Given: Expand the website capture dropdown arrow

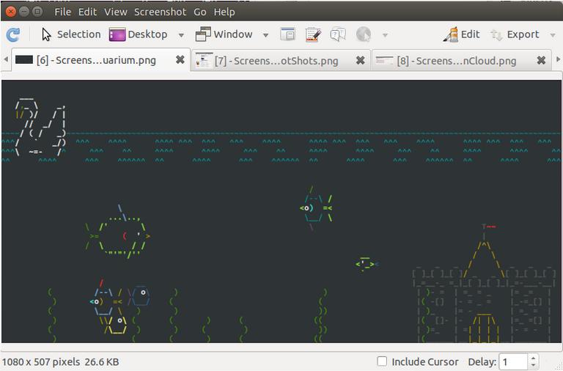Looking at the screenshot, I should [385, 35].
